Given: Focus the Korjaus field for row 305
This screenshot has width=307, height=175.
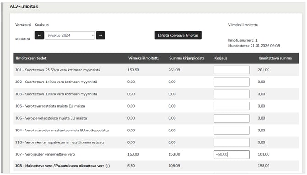Looking at the screenshot, I should (x=231, y=106).
